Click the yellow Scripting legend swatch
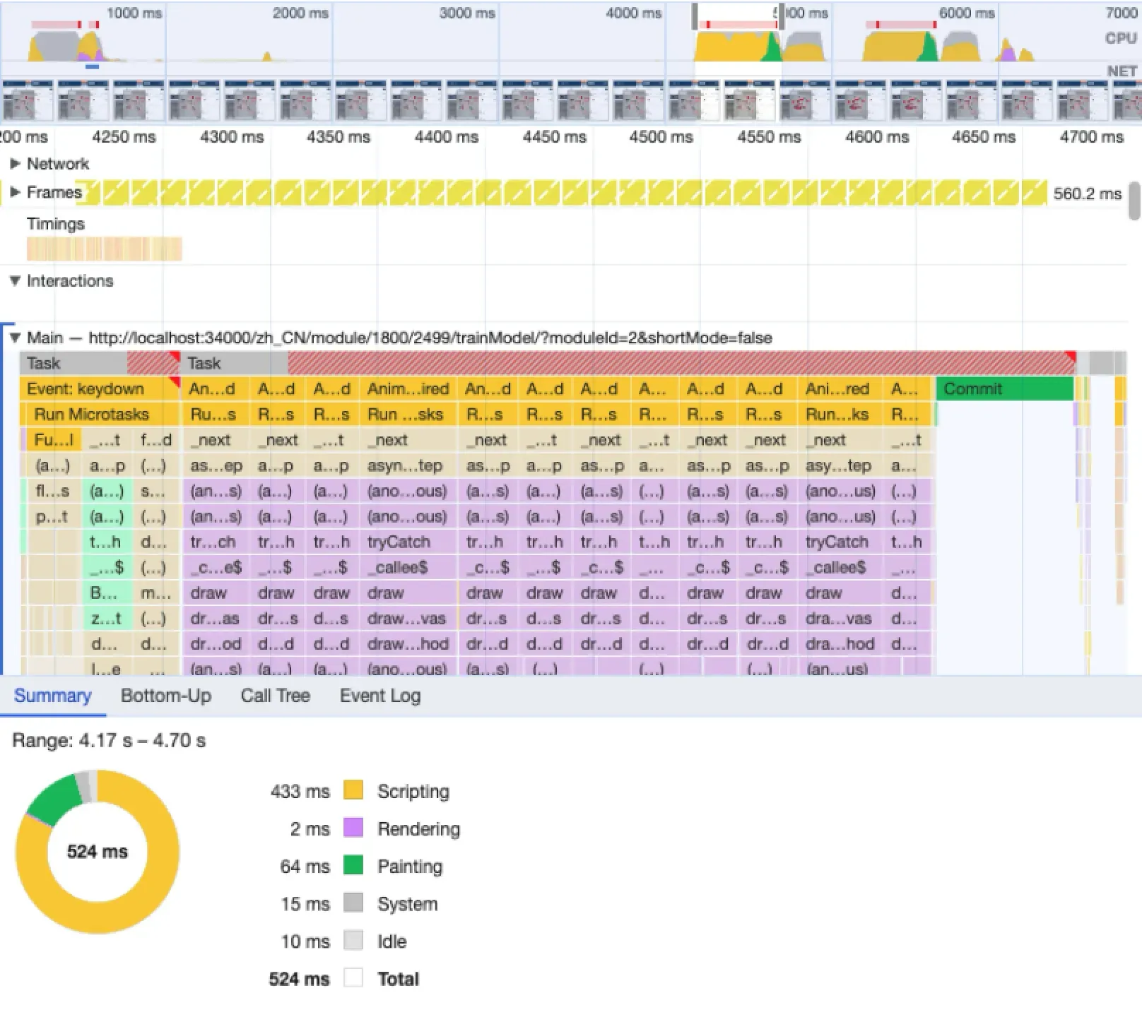 (353, 790)
